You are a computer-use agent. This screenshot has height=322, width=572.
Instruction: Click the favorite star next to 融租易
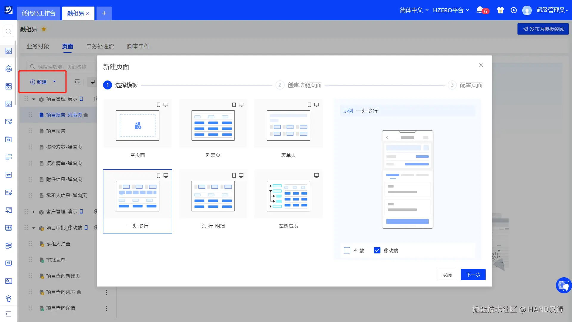tap(44, 29)
